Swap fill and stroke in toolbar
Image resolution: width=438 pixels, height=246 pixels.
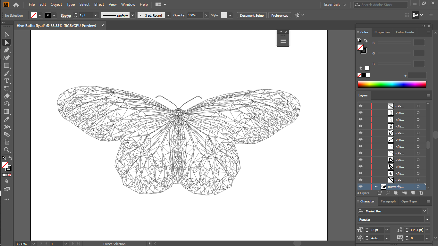click(x=10, y=158)
